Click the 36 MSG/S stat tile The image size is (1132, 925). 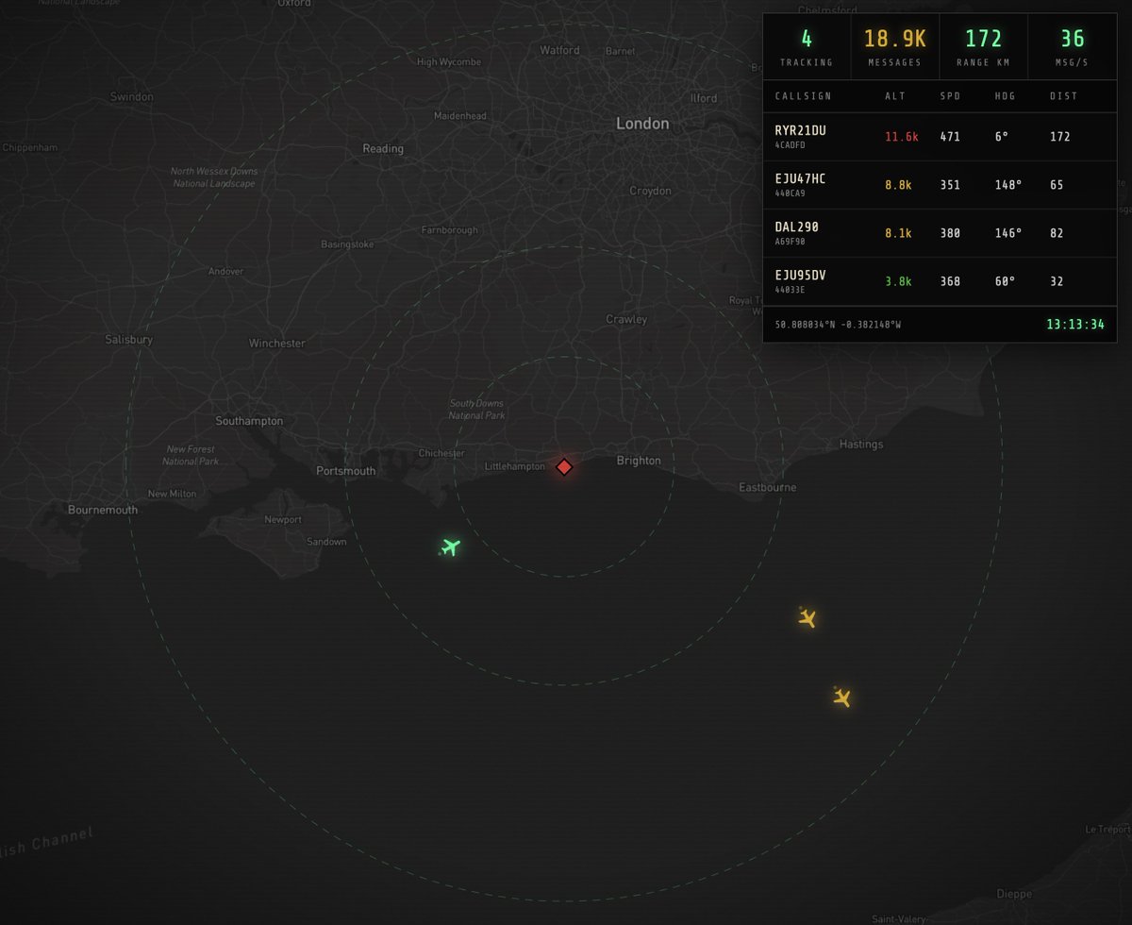tap(1072, 47)
